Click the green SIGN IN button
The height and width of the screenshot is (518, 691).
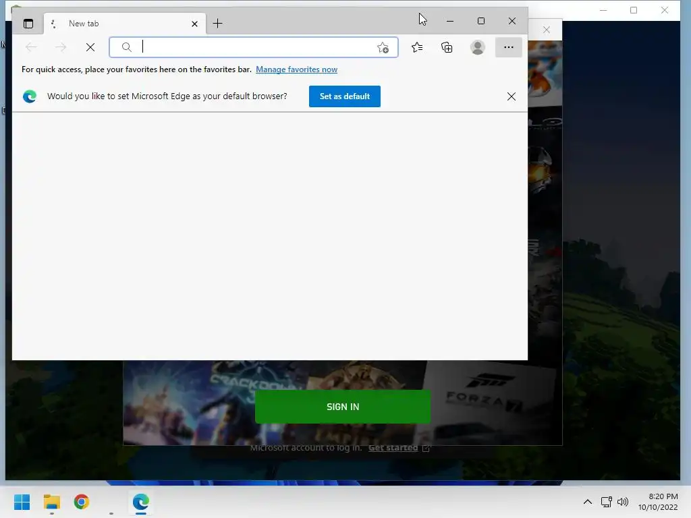click(x=343, y=407)
